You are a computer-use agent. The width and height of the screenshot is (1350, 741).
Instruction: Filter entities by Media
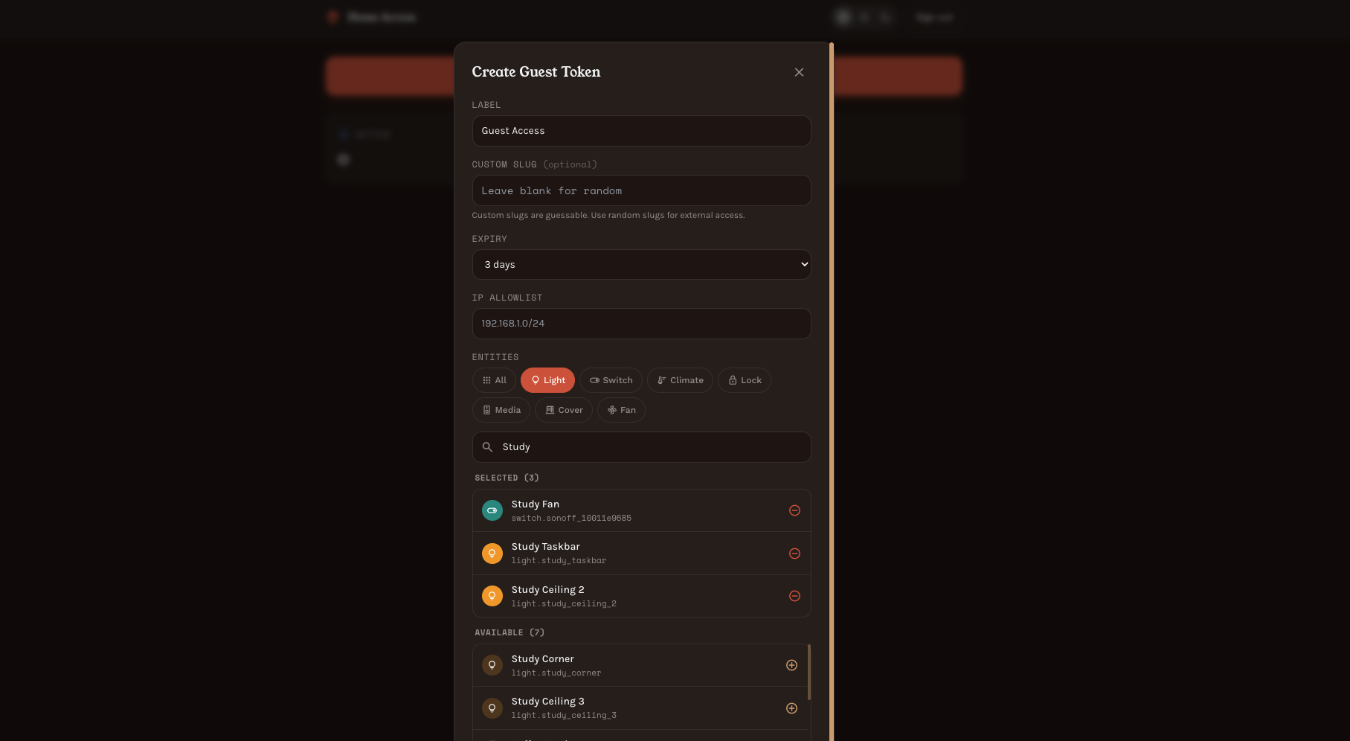501,410
